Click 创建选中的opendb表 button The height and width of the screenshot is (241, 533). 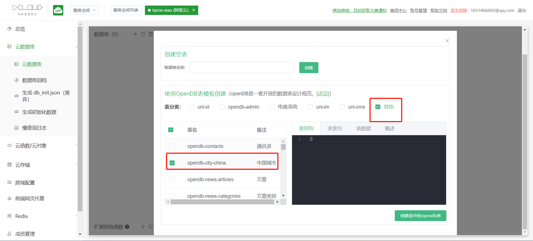421,216
